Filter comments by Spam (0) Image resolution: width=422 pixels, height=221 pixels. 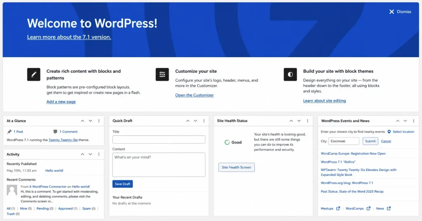pos(89,209)
